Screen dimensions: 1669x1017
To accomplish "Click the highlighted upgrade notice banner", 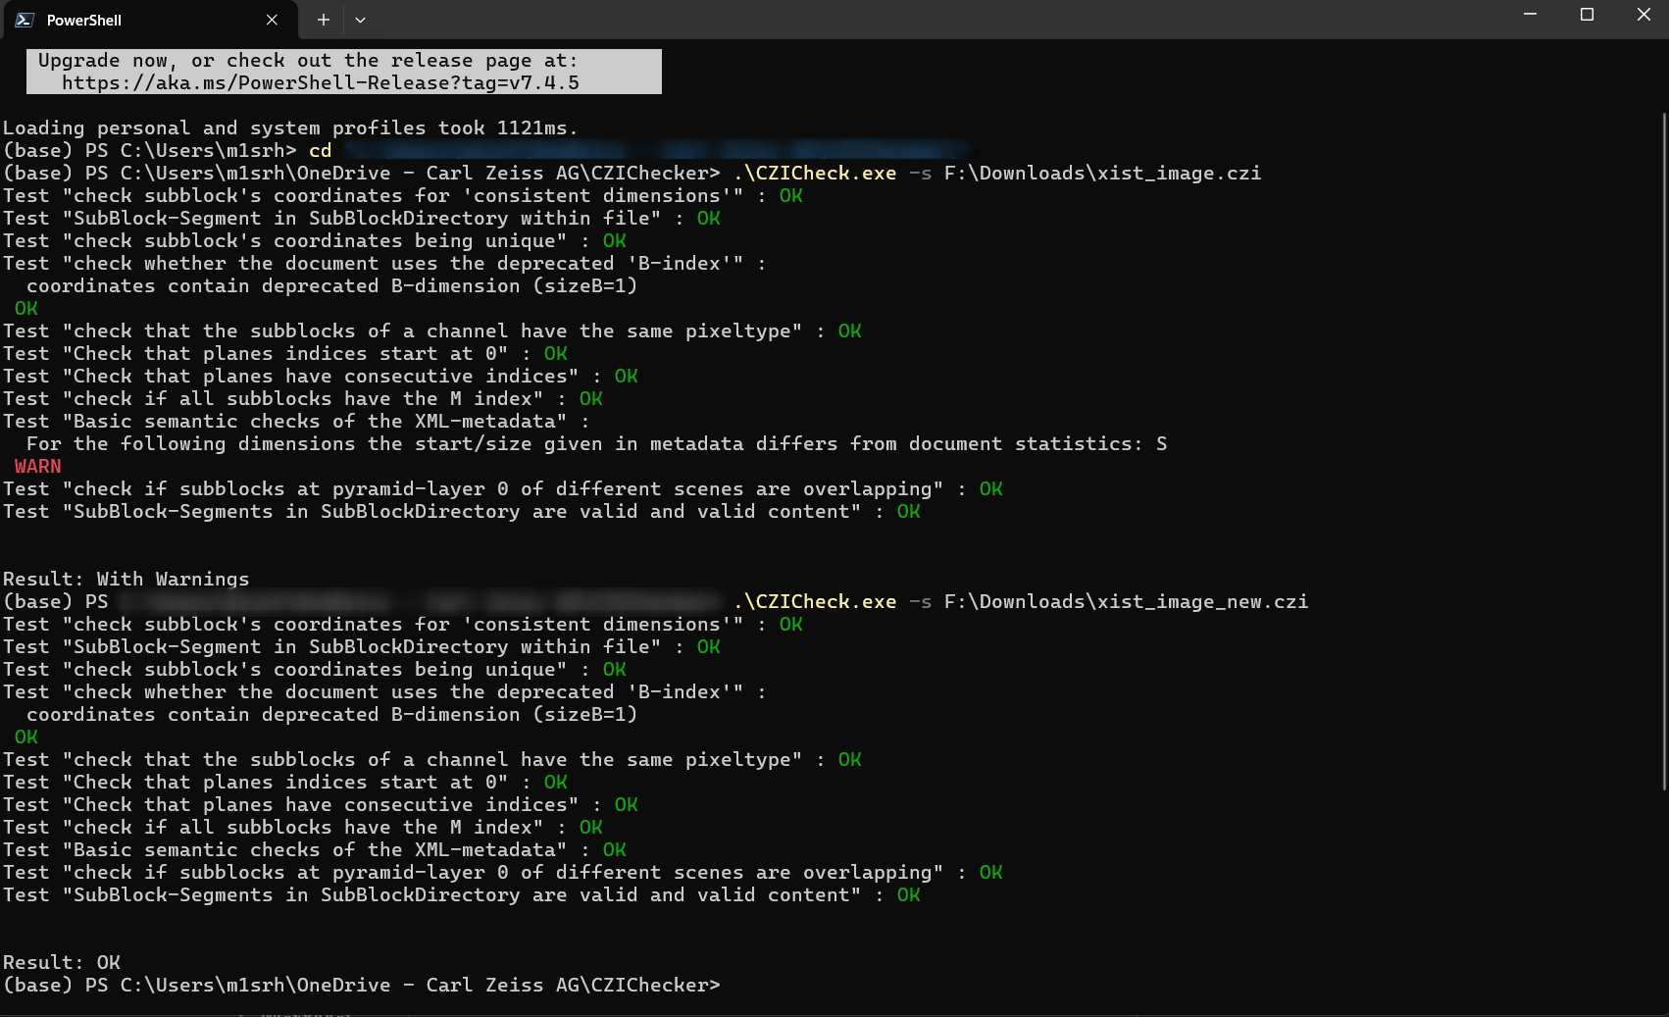I will [x=343, y=71].
